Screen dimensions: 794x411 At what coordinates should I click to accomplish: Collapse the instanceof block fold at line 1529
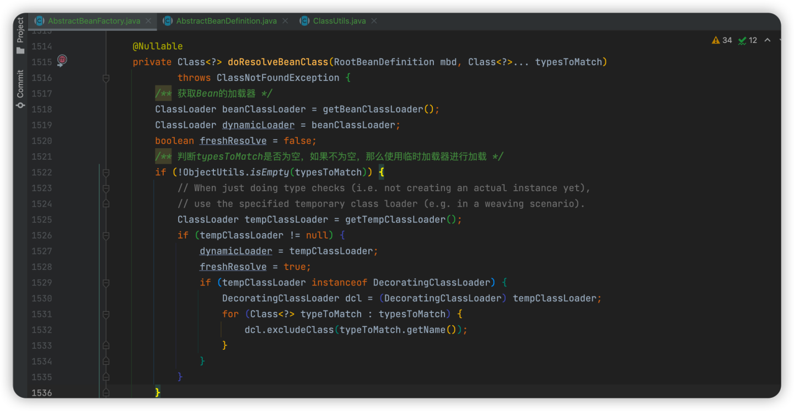105,283
